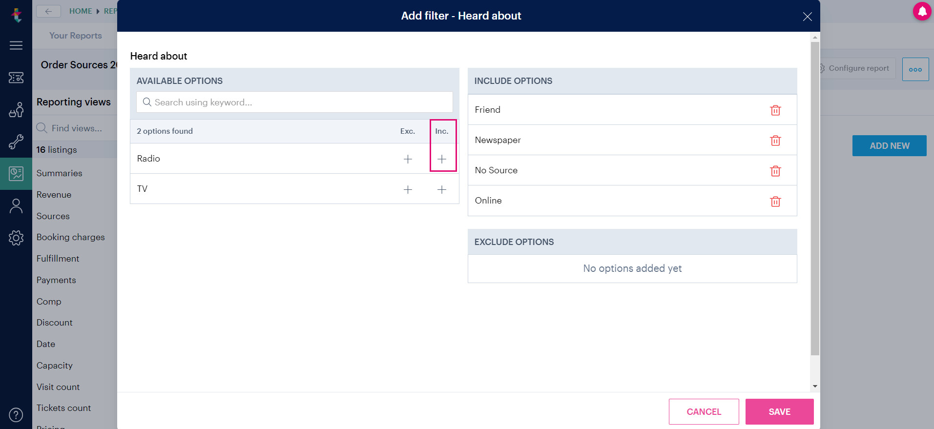Include the TV option via plus icon
Image resolution: width=934 pixels, height=429 pixels.
point(442,189)
